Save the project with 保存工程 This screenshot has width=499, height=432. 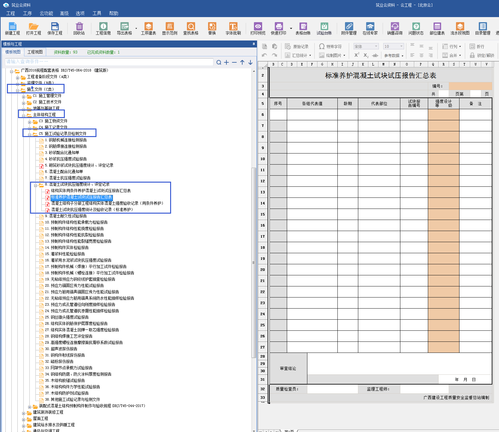click(55, 28)
